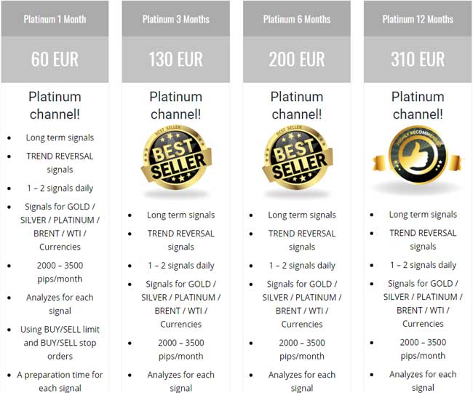Click "TREND REVERSAL signals" in the 3 Months column
Viewport: 473px width, 393px height.
(x=180, y=240)
